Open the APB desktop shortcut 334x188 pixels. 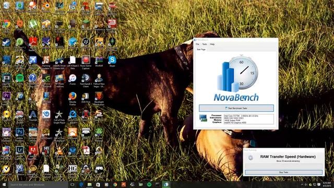99,169
